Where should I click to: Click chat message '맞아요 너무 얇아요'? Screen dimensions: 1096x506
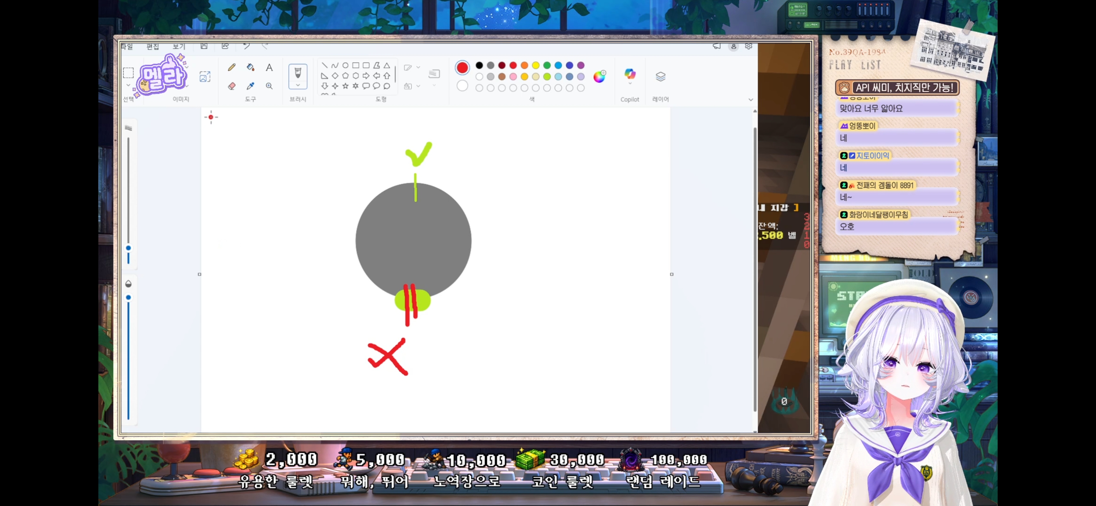(x=871, y=109)
